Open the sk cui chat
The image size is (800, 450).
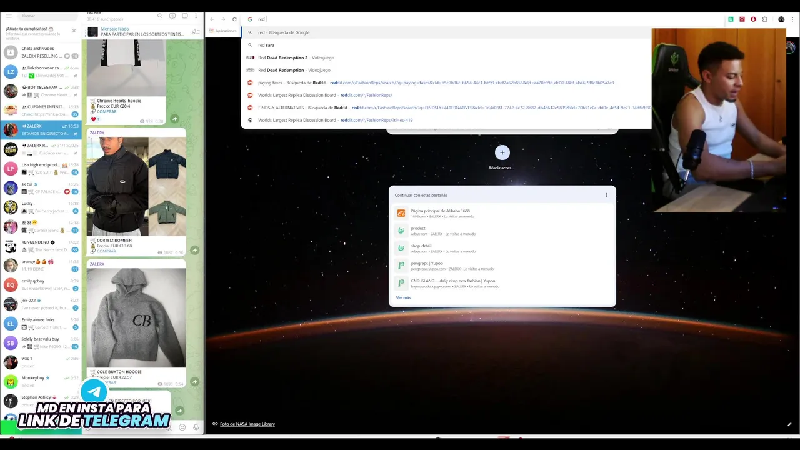coord(41,187)
